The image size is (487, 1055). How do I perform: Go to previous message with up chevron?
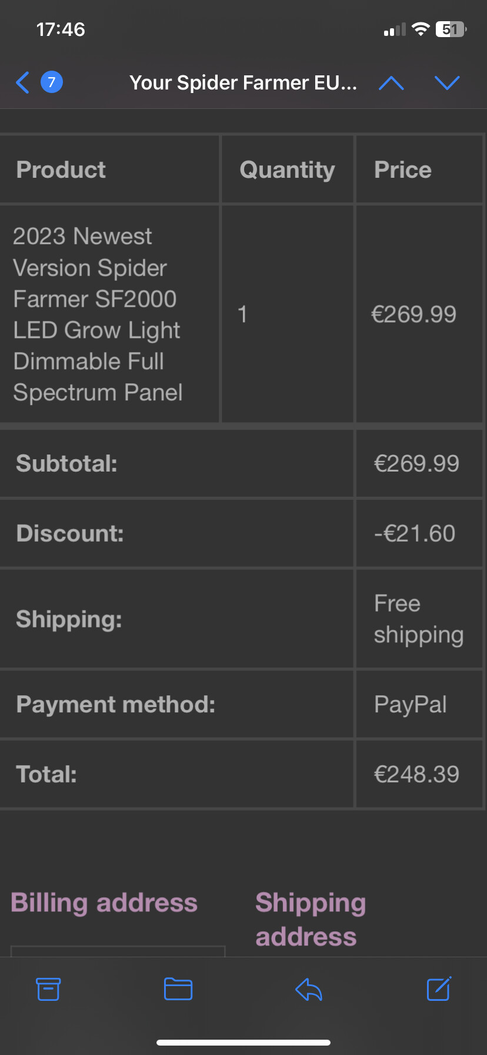pyautogui.click(x=391, y=83)
